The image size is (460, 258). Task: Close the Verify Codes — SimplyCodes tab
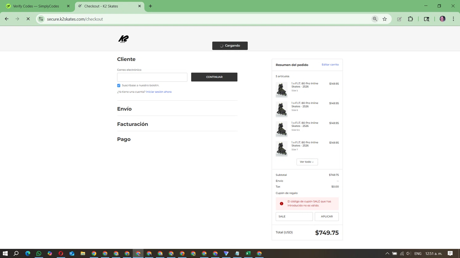tap(68, 6)
